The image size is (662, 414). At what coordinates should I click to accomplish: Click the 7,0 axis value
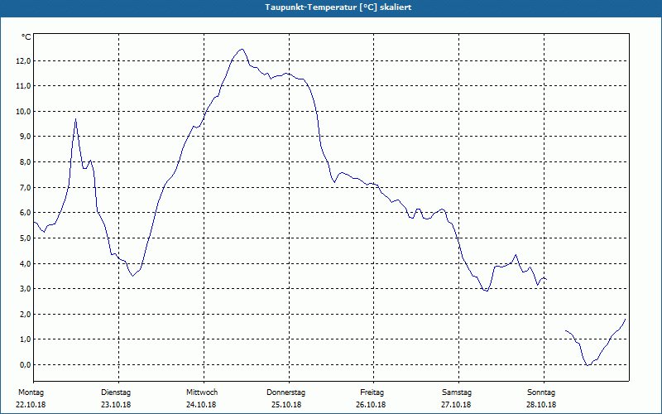click(x=25, y=188)
